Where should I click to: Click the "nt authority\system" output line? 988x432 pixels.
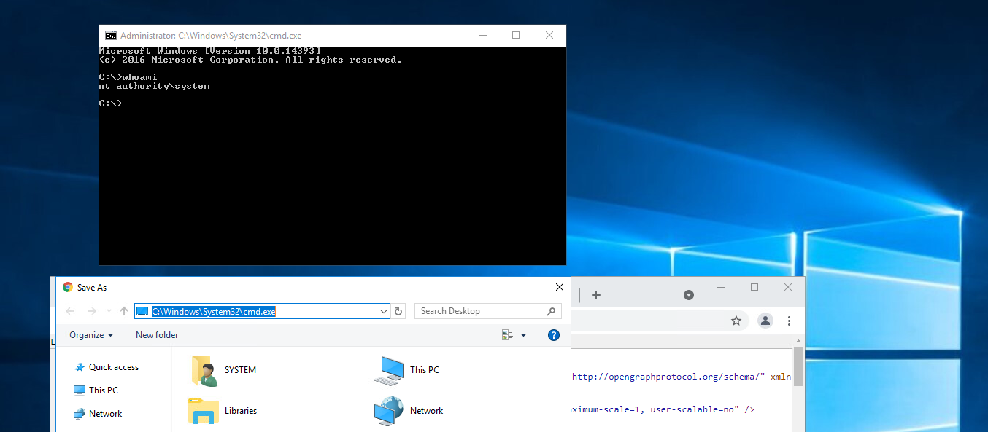pyautogui.click(x=154, y=86)
